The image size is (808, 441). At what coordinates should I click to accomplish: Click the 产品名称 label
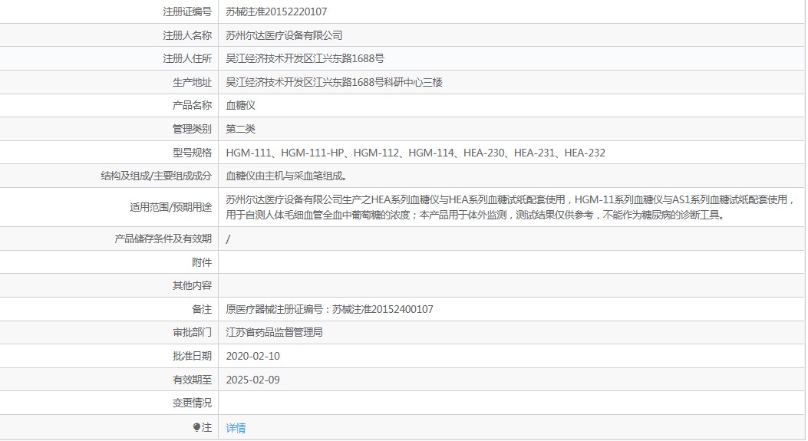click(192, 105)
